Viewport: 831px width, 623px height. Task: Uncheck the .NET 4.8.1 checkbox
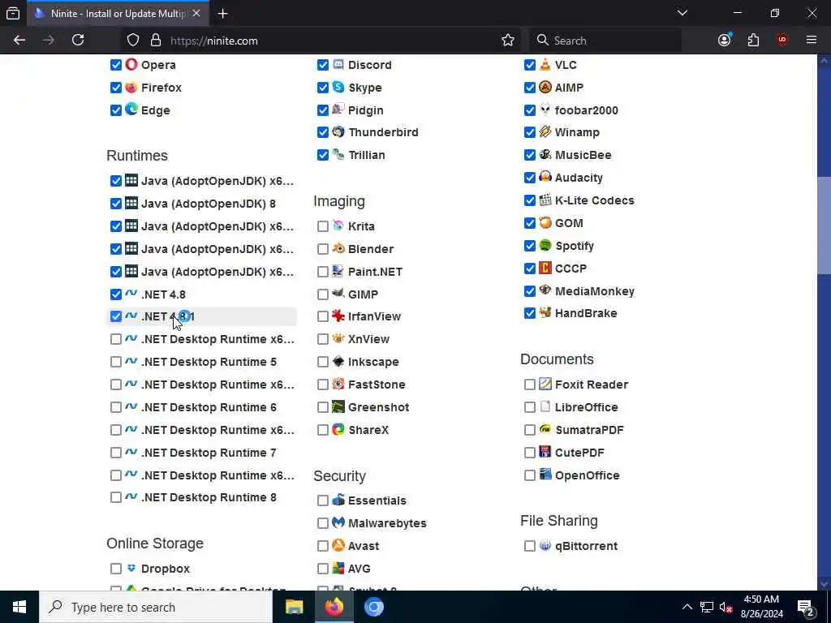click(115, 316)
